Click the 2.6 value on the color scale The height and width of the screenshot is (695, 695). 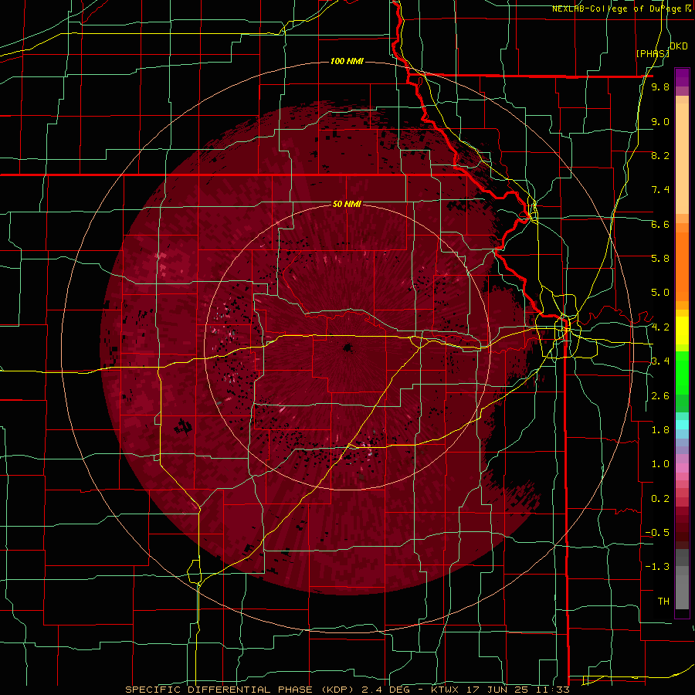660,396
